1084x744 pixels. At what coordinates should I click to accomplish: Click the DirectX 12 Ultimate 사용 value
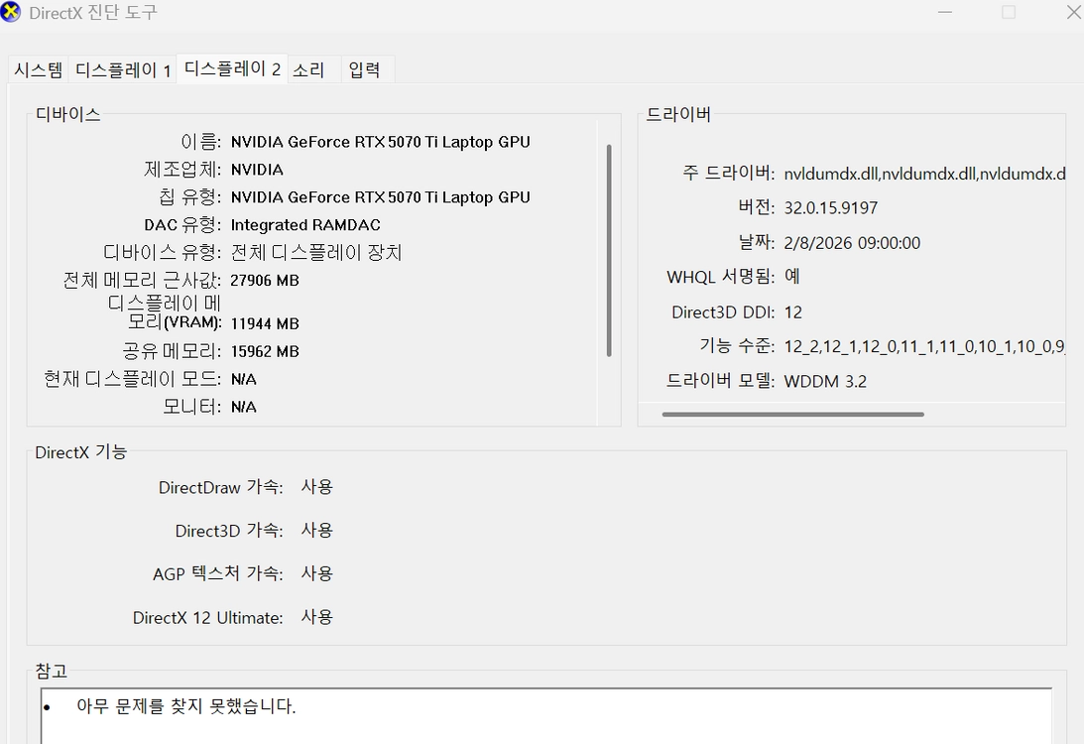(x=317, y=617)
